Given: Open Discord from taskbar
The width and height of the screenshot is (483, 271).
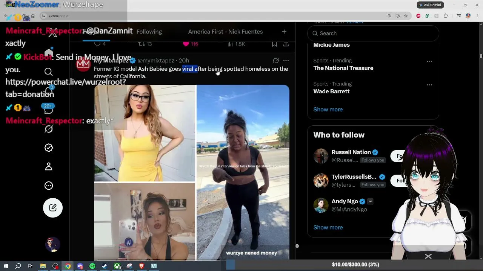Looking at the screenshot, I should click(x=80, y=266).
